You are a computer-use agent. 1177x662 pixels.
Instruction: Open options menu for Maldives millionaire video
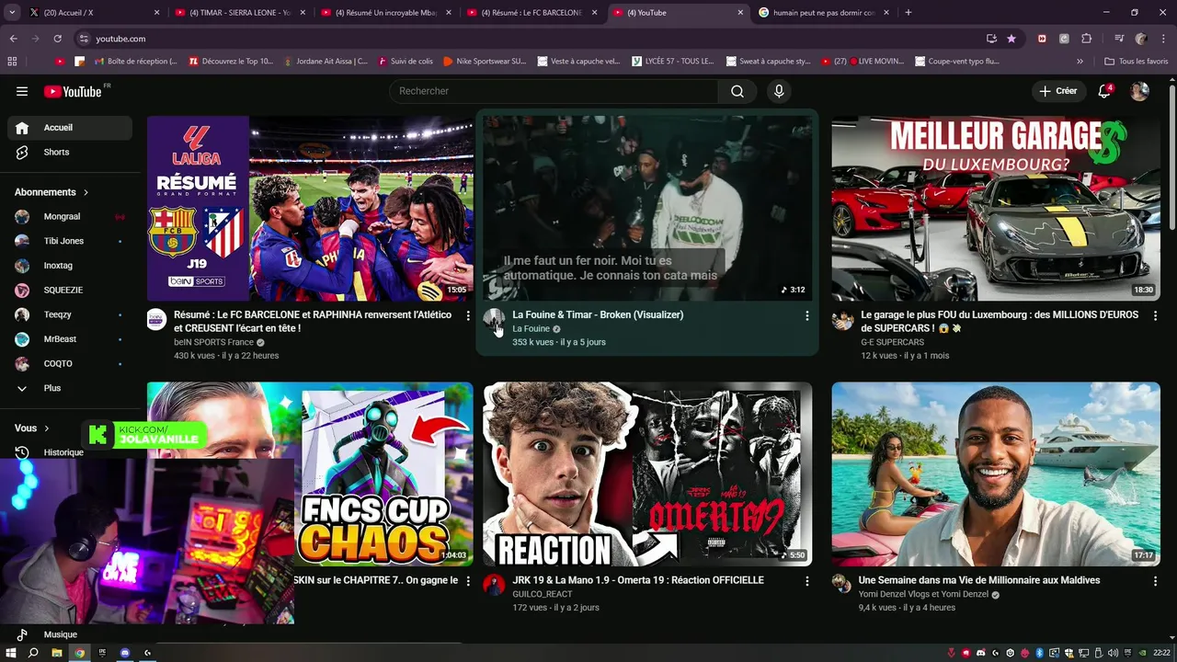click(1155, 581)
